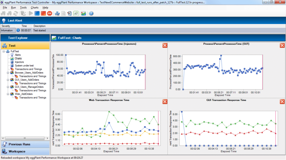
Task: Select the Test section header in explorer
Action: (x=25, y=46)
